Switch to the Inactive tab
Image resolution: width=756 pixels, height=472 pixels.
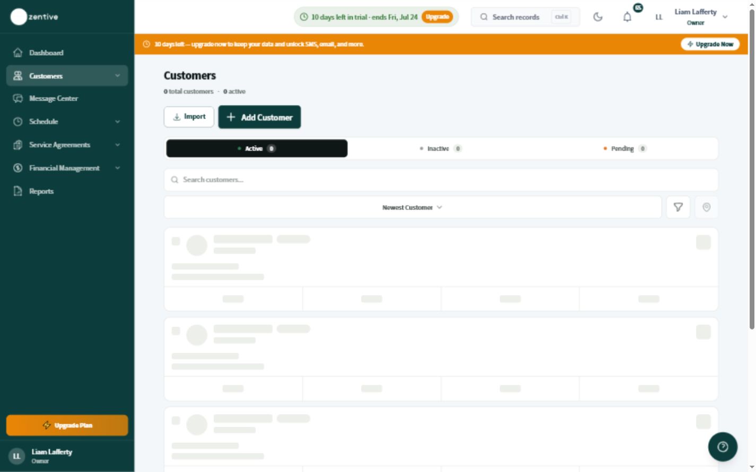(441, 148)
